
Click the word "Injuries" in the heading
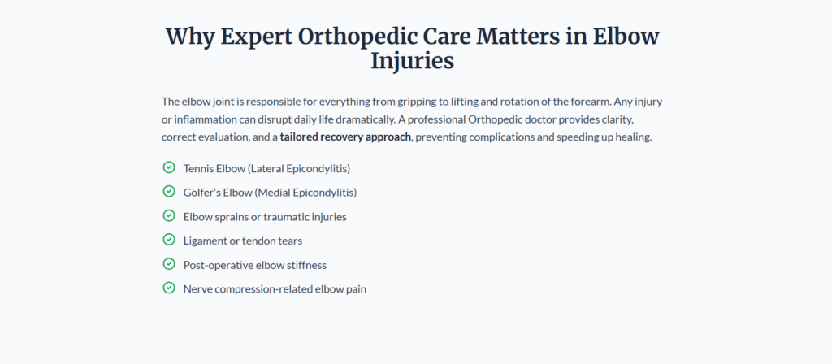[412, 62]
